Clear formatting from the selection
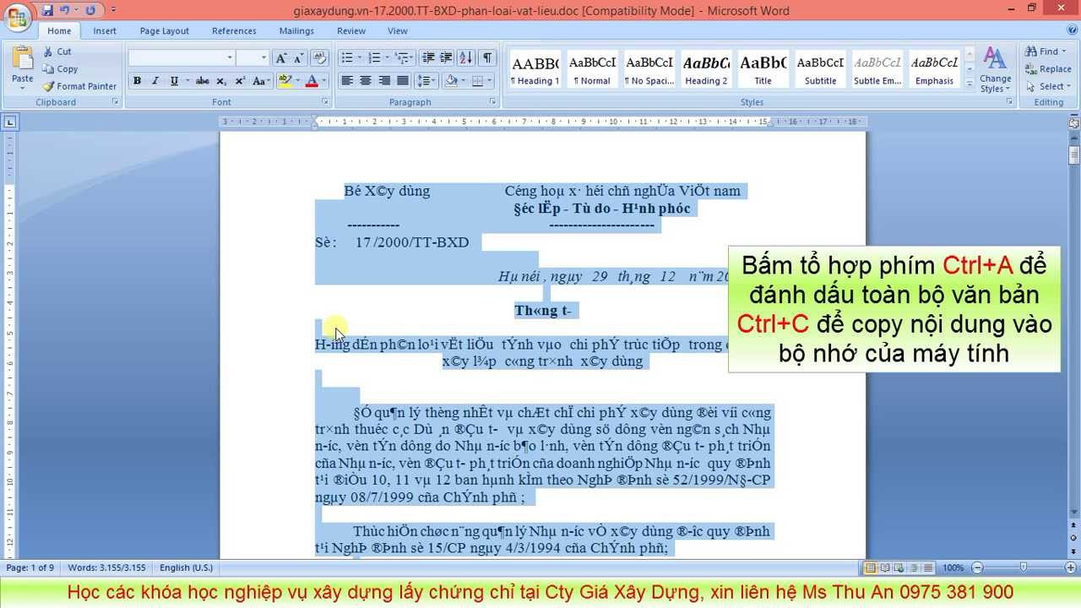This screenshot has width=1081, height=608. 320,57
